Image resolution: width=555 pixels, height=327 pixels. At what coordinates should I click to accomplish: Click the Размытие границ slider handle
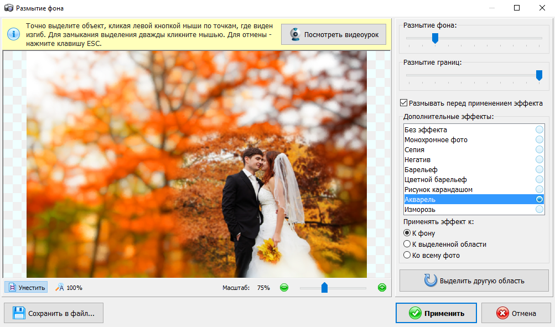[539, 76]
